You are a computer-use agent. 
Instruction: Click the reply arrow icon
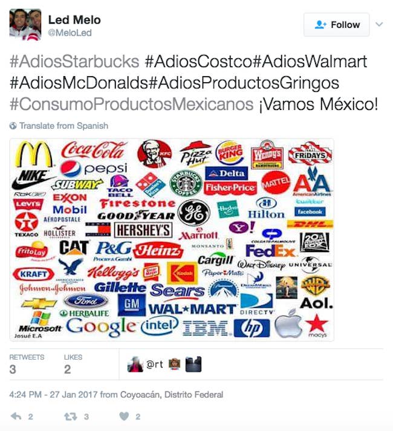click(x=16, y=416)
